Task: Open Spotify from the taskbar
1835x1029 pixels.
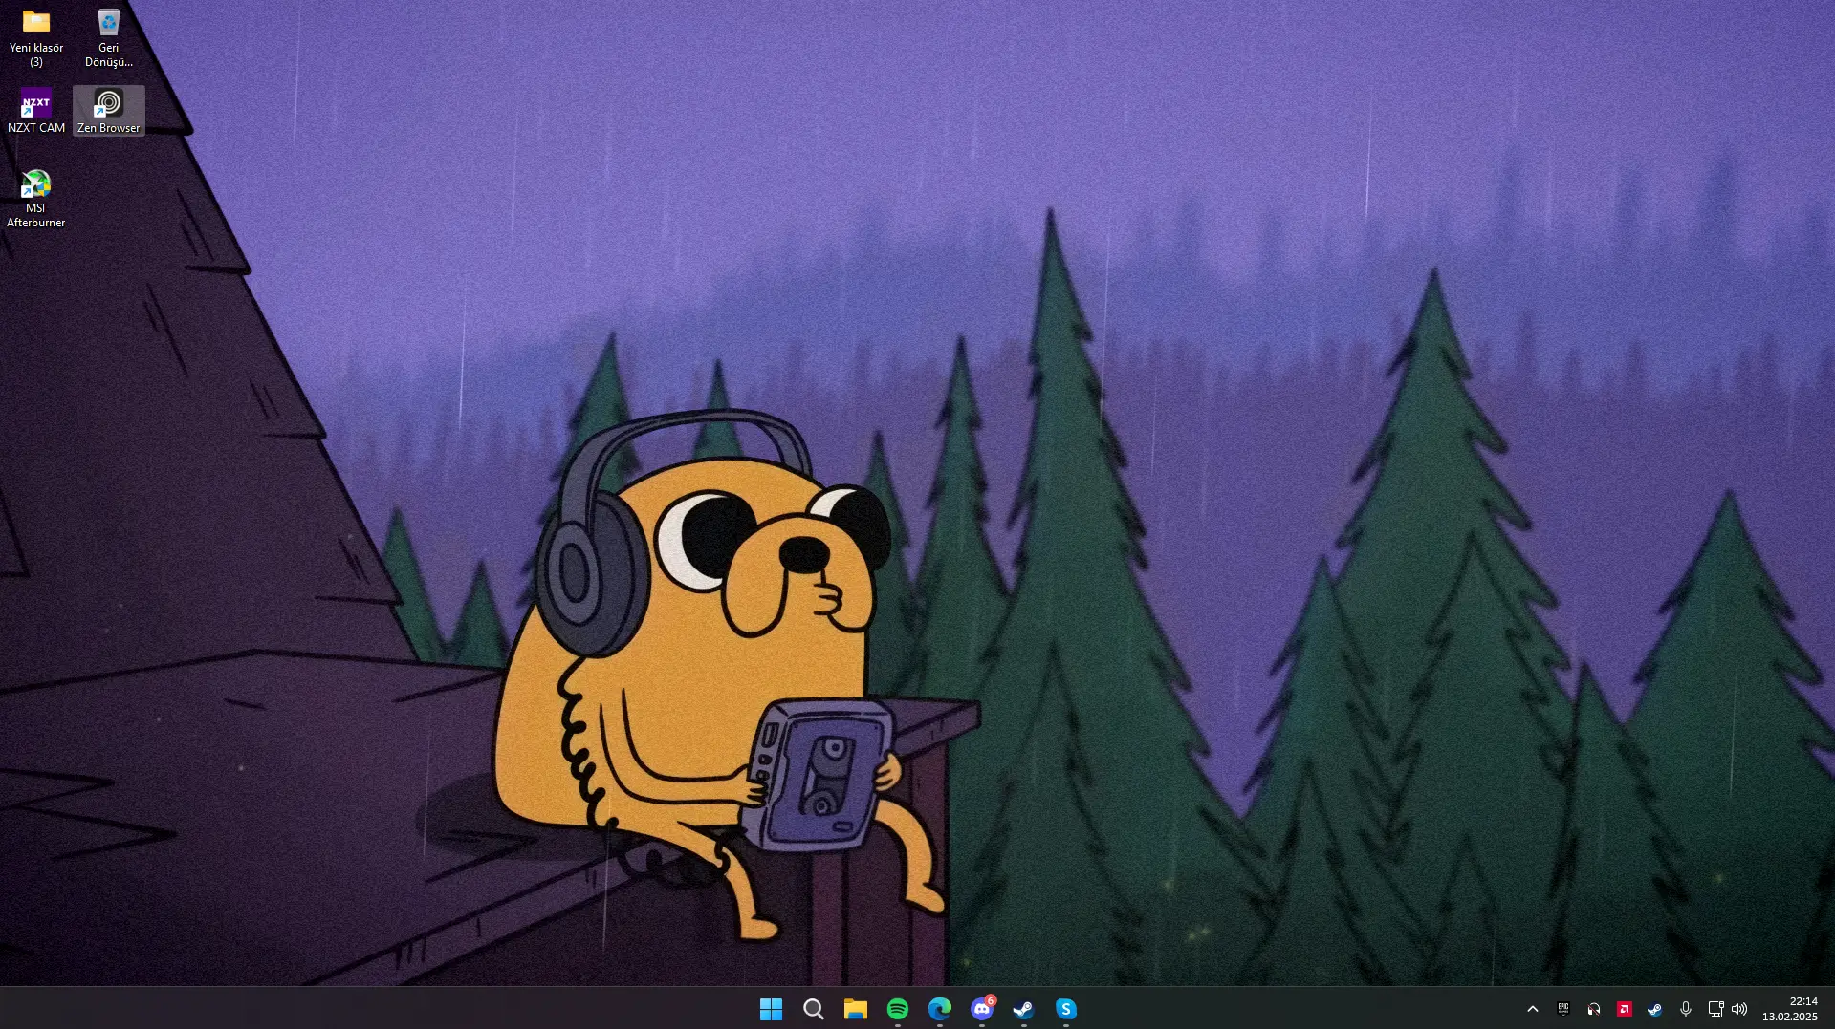Action: (x=898, y=1009)
